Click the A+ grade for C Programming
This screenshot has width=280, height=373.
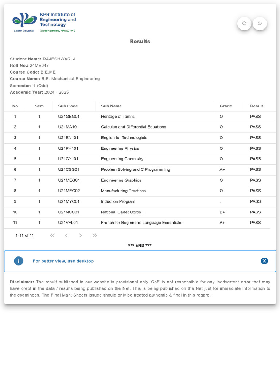point(222,170)
